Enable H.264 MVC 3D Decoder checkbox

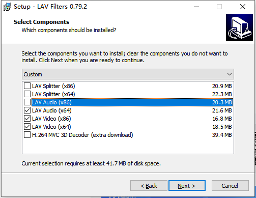(x=27, y=135)
